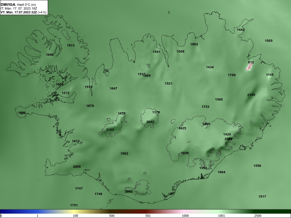Select the 1553 value near the south coast

coord(203,168)
